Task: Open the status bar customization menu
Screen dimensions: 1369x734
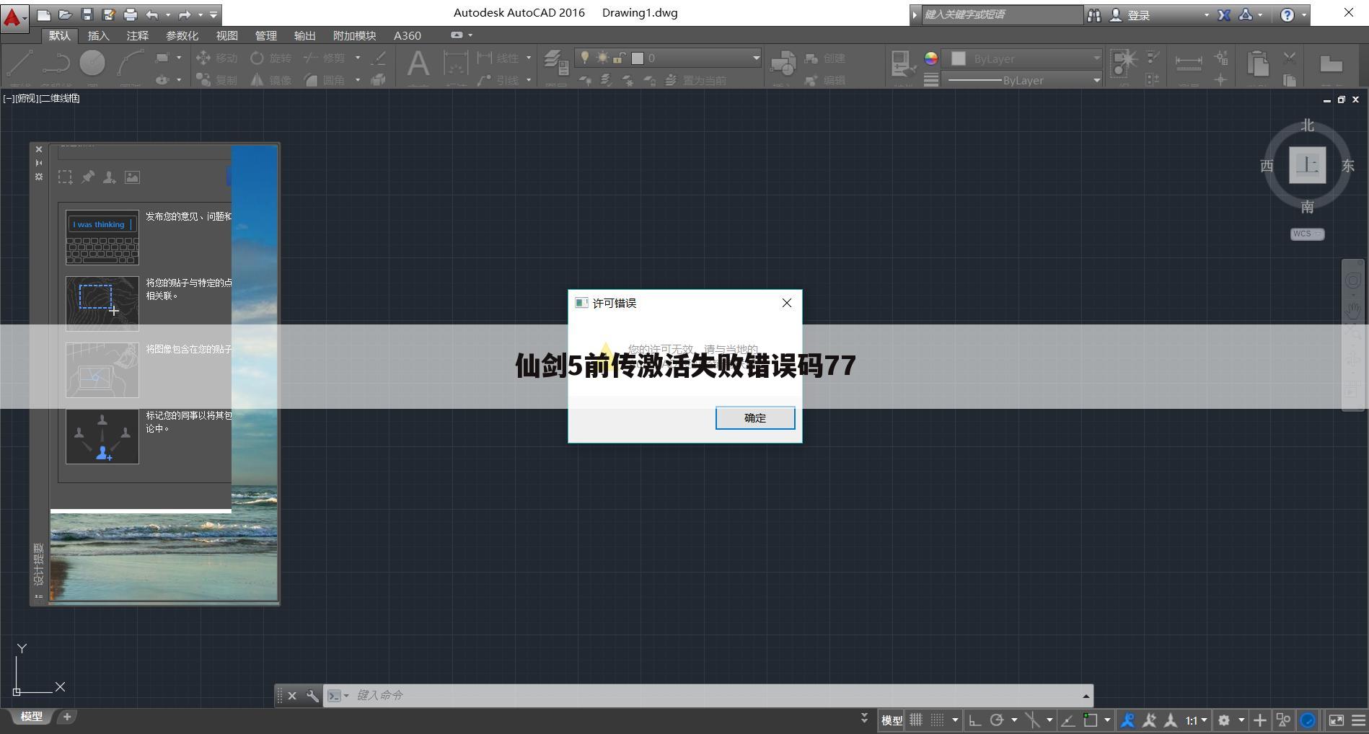Action: click(1358, 720)
